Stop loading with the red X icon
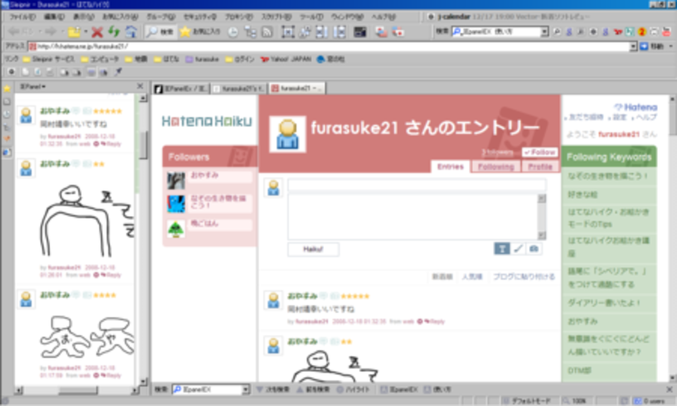Viewport: 677px width, 406px height. 97,32
